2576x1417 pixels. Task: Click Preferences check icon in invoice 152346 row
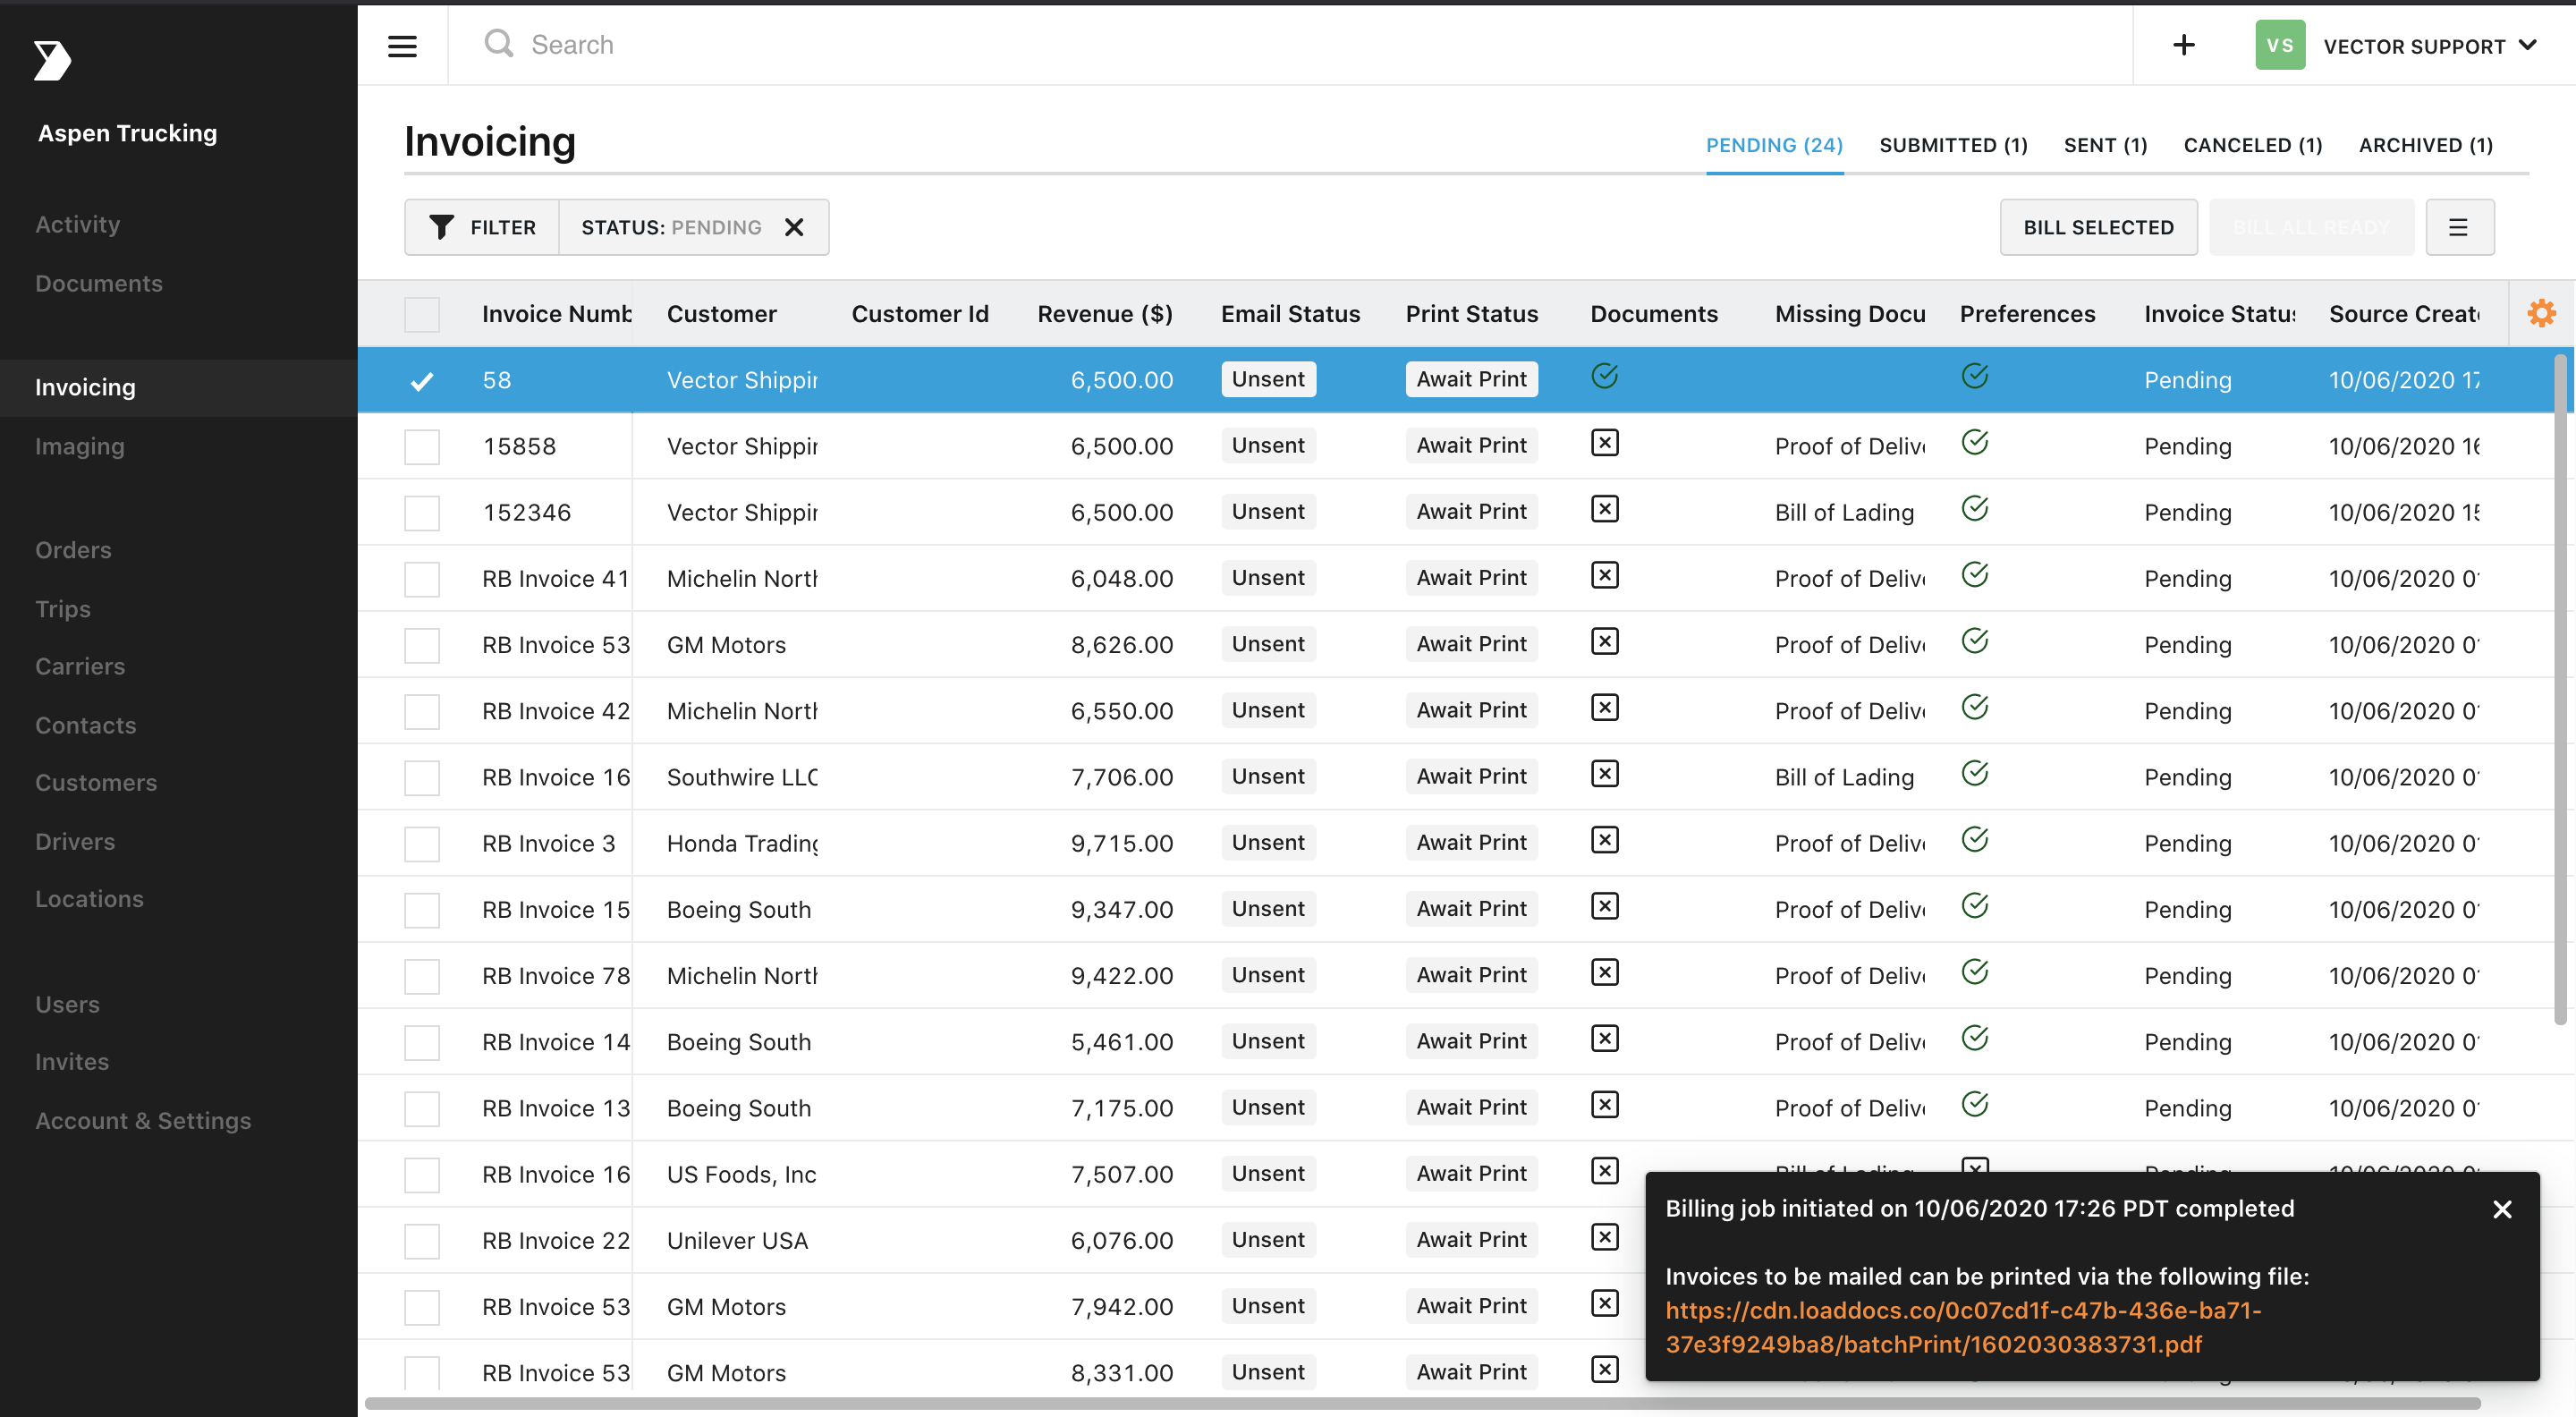(x=1974, y=508)
